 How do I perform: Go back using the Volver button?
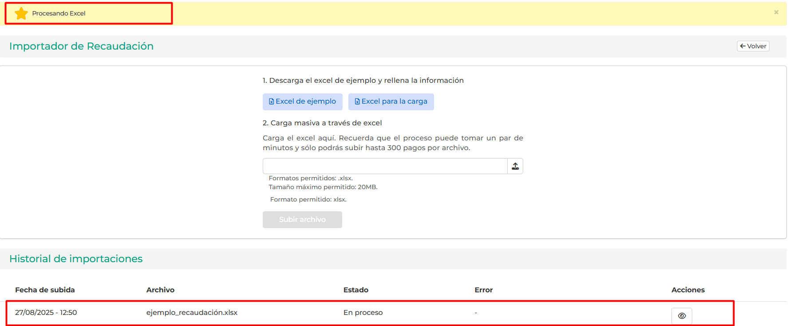(753, 46)
